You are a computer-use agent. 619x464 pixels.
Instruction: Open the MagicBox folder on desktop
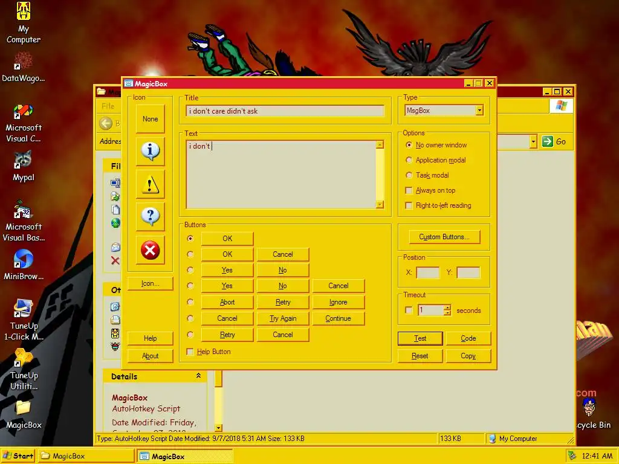24,414
